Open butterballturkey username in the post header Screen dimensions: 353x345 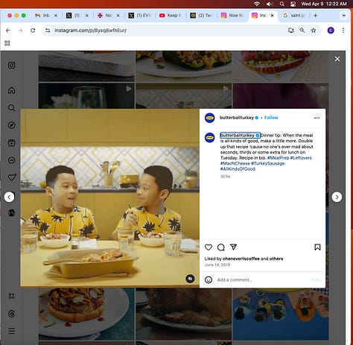237,118
